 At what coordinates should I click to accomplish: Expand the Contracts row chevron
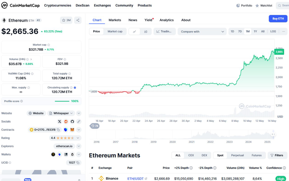tap(79, 130)
